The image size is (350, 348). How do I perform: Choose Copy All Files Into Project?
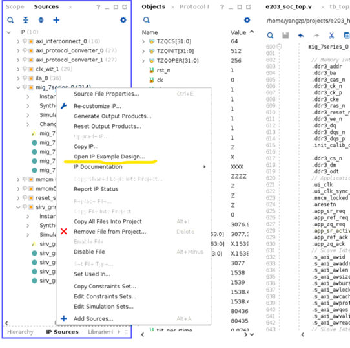click(x=134, y=221)
